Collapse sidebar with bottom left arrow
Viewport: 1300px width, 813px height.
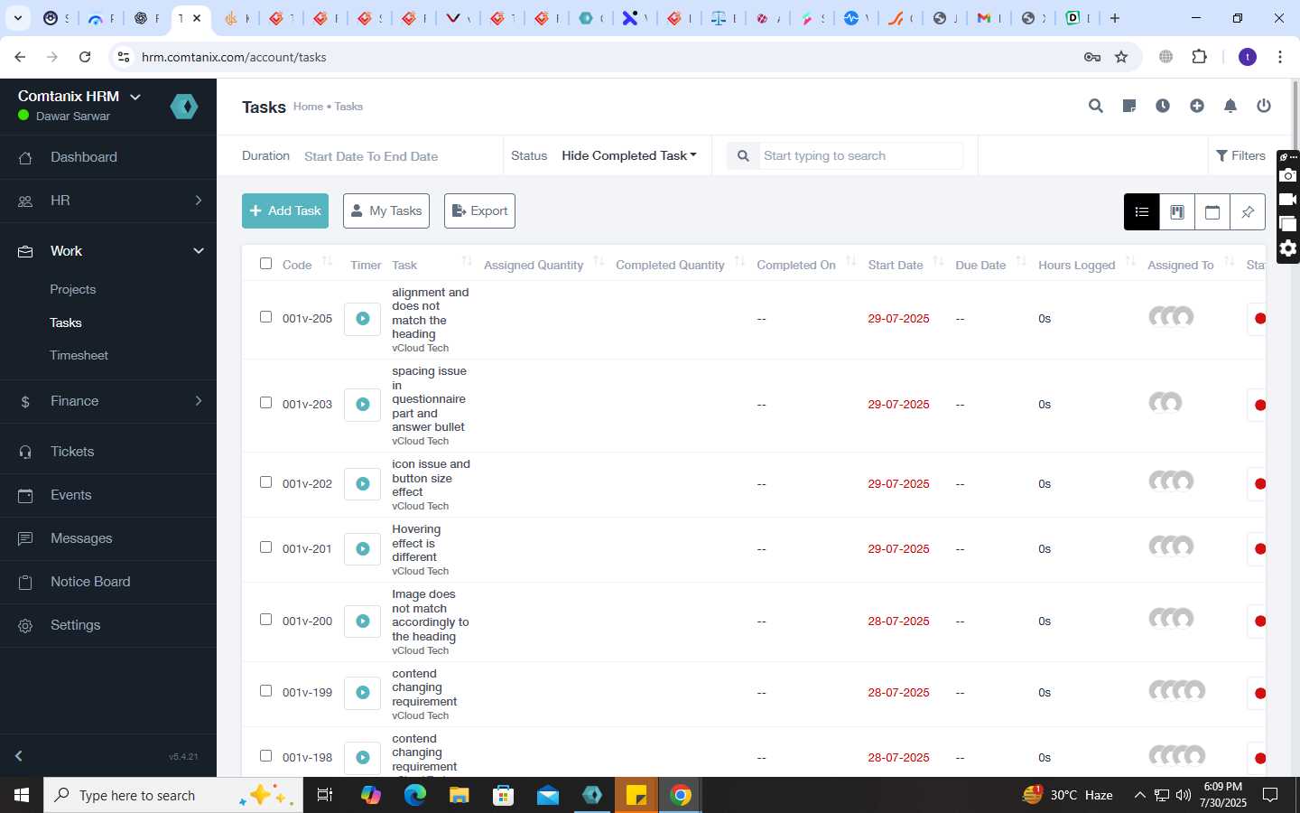(x=18, y=756)
